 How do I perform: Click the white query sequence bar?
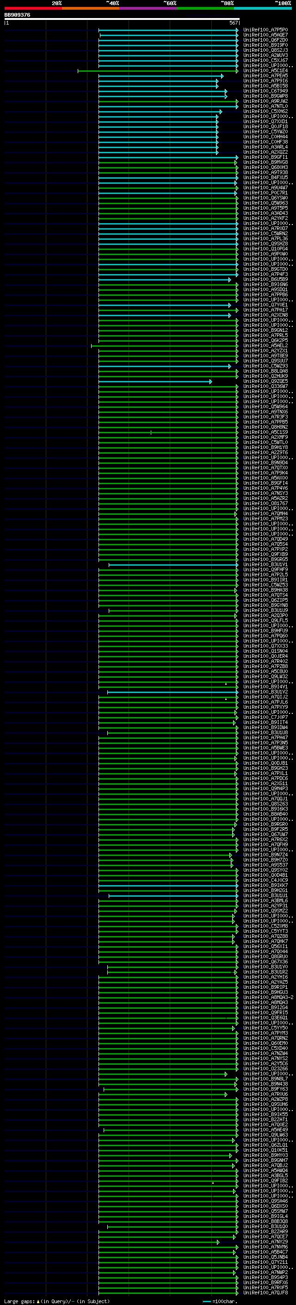(122, 19)
